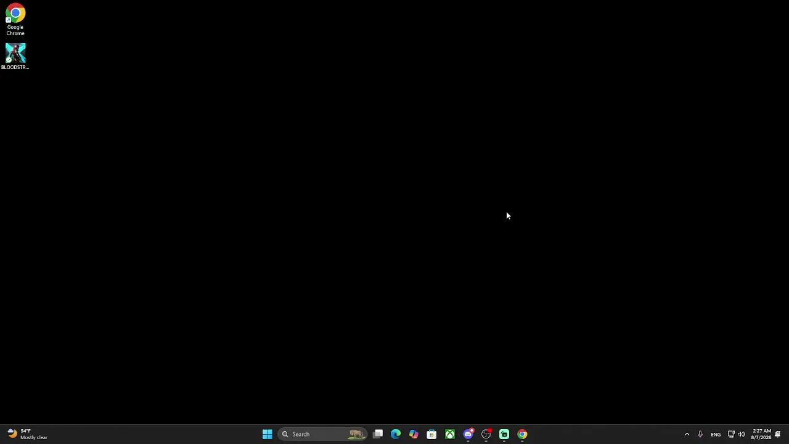Open the green app icon next to Chrome
Screen dimensions: 789x444
(504, 434)
